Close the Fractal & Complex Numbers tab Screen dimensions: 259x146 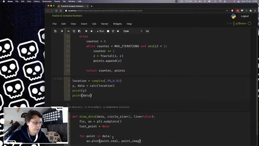coord(87,6)
